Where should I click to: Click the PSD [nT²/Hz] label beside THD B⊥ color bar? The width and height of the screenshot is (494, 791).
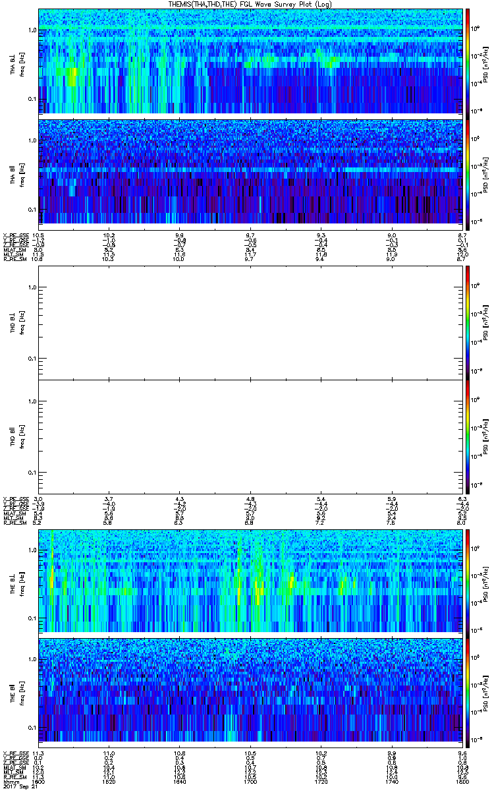(485, 322)
